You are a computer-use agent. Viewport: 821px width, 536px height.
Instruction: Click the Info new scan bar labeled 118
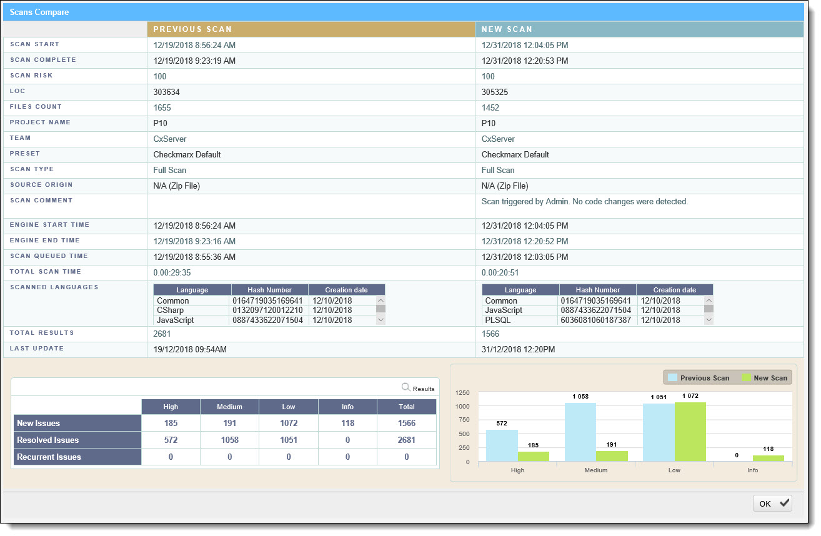coord(769,459)
